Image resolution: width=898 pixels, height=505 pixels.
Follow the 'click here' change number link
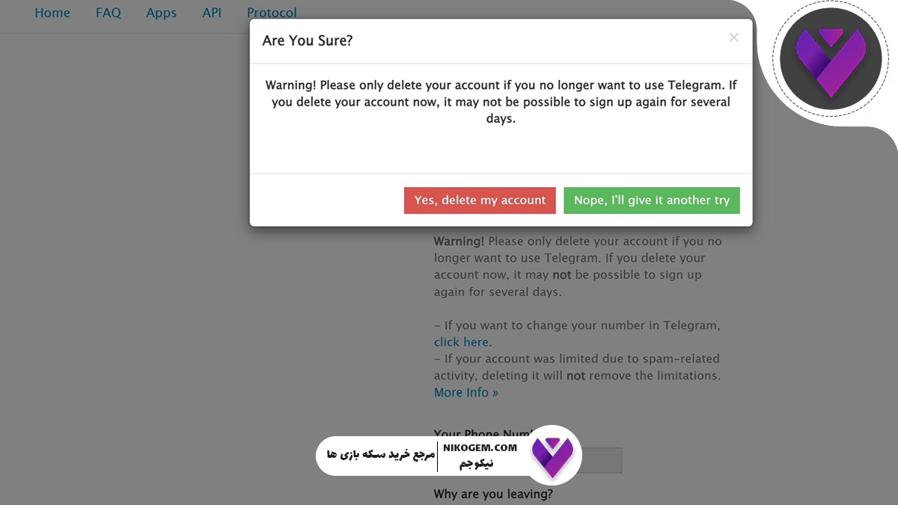(462, 342)
